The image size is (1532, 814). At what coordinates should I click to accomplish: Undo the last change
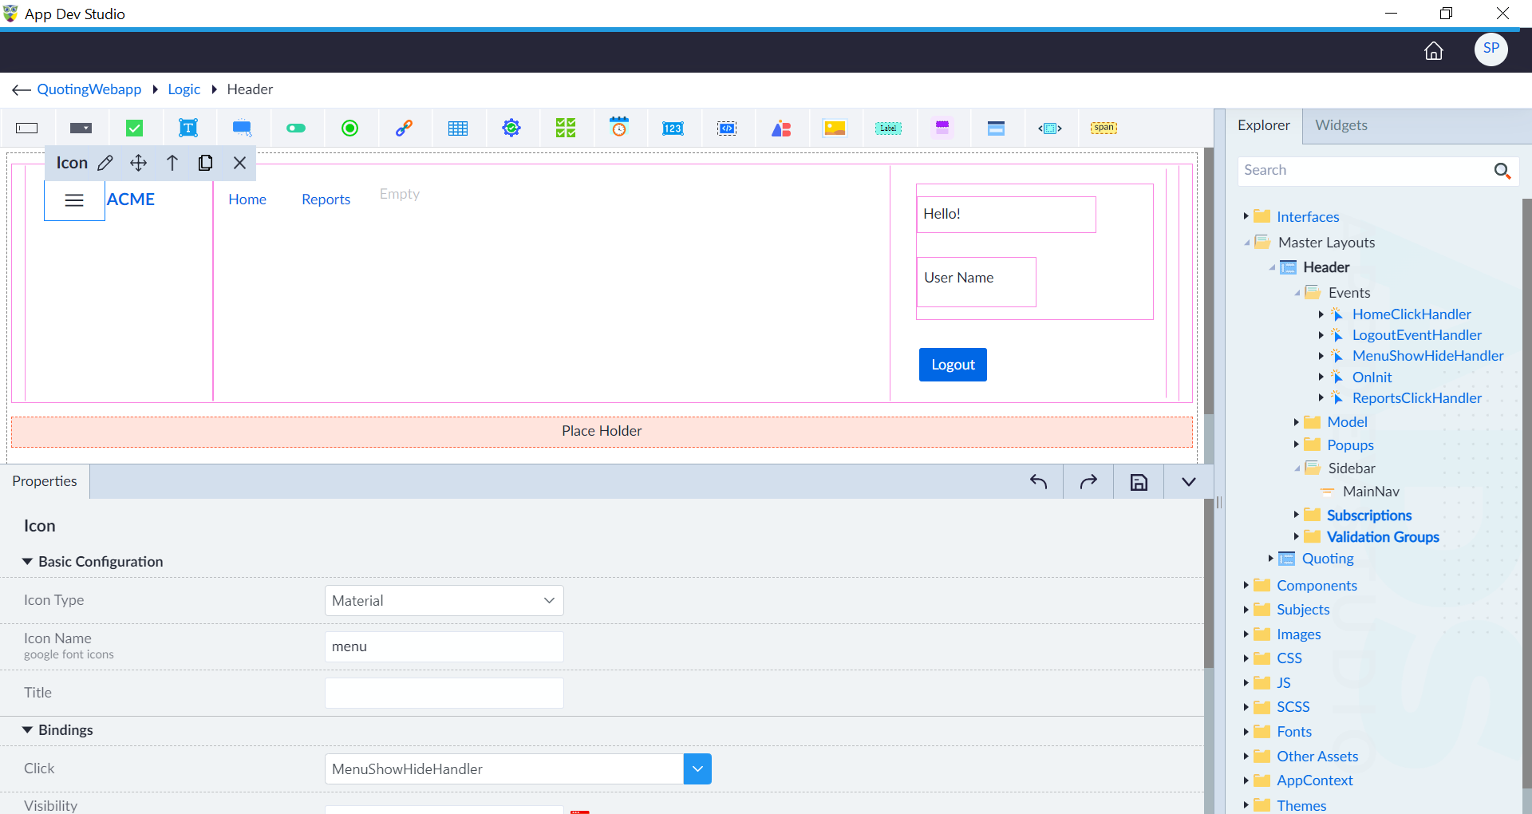[1038, 481]
